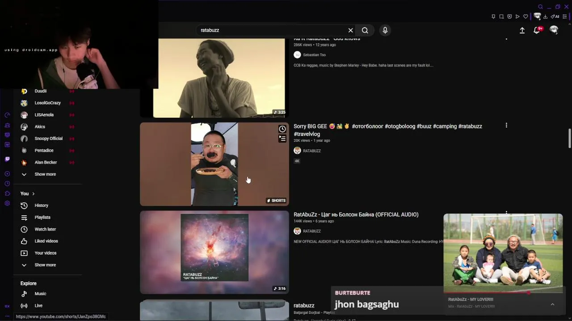Screen dimensions: 572x321
Task: Open the SHORTS thumbnail of man eating
Action: [214, 164]
